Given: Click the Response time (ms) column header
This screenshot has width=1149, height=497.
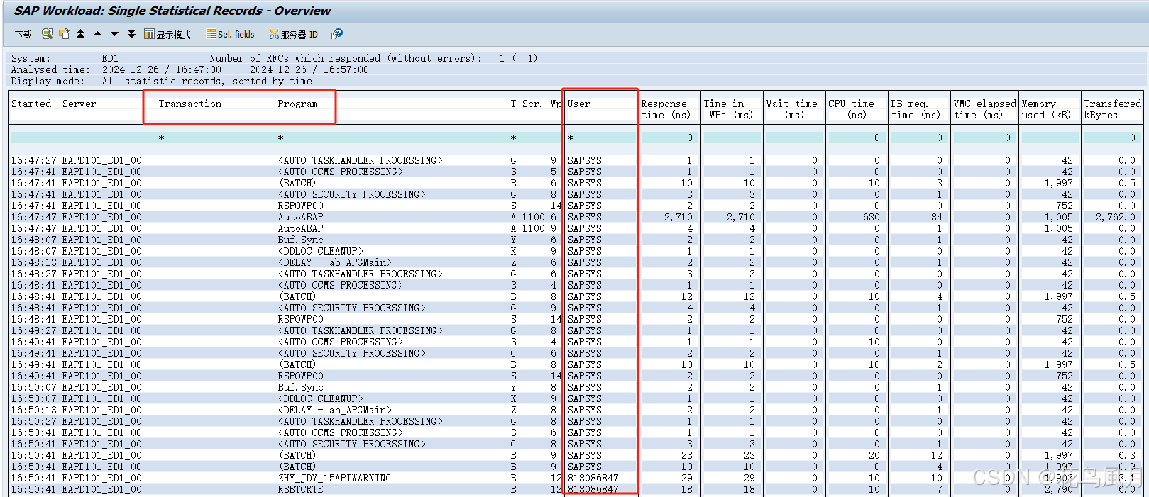Looking at the screenshot, I should [x=665, y=109].
